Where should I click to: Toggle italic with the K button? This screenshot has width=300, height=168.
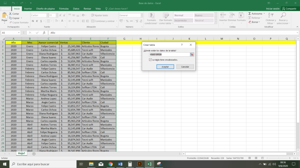pyautogui.click(x=37, y=21)
